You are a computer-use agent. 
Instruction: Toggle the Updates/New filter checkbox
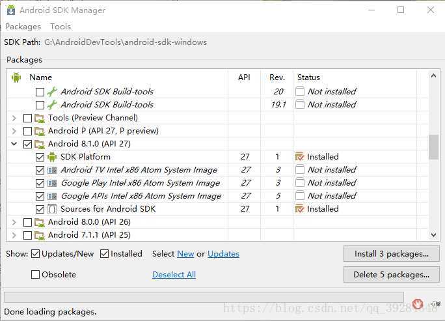click(35, 254)
